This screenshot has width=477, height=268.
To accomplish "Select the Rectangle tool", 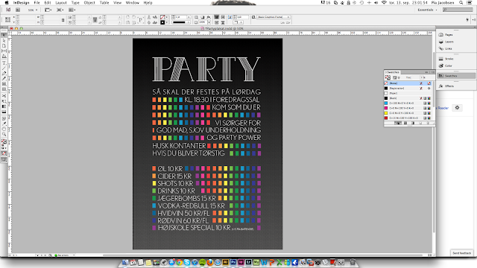I will pyautogui.click(x=4, y=89).
